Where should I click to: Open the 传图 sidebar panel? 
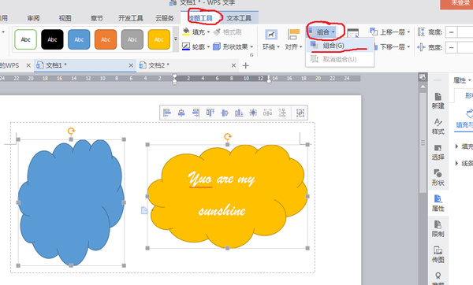coord(438,254)
